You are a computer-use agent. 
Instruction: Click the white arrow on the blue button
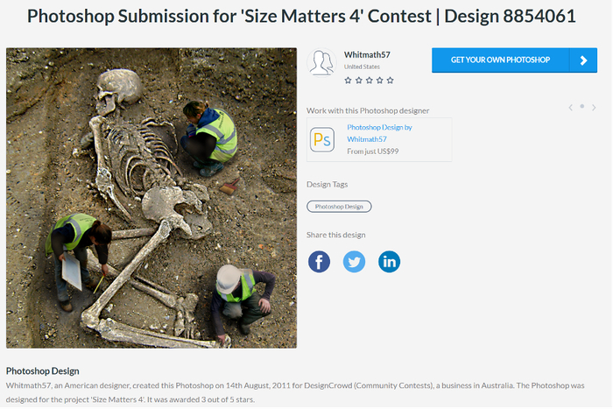click(x=582, y=60)
